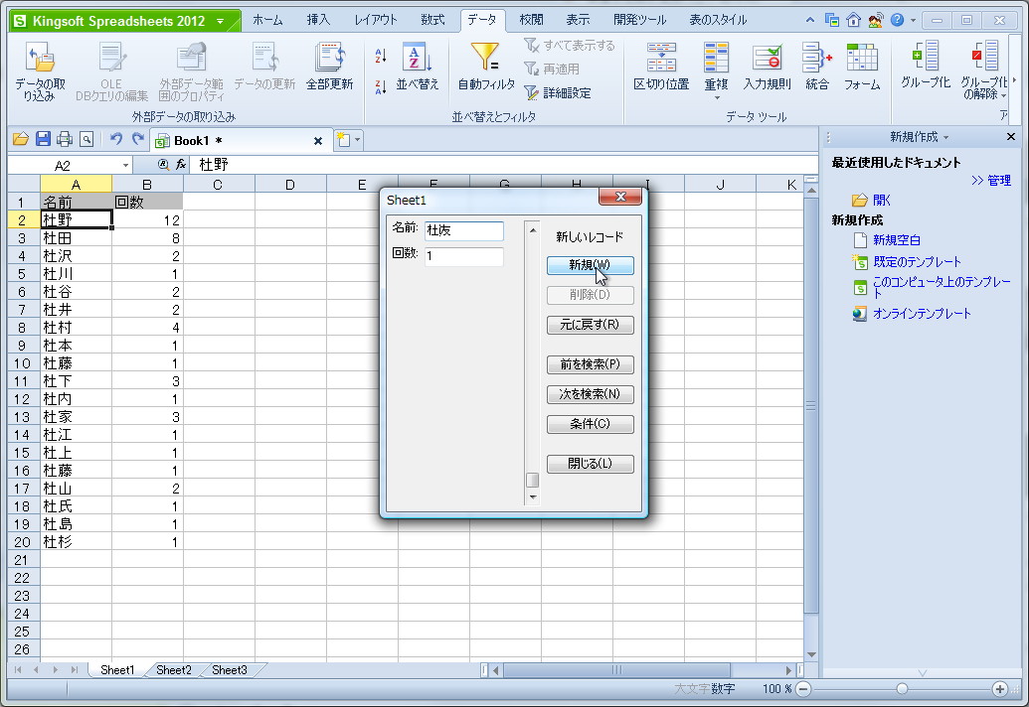Click the formula bar showing 杜野
Screen dimensions: 1029x707
point(503,165)
